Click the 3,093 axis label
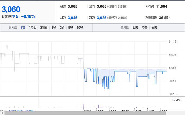This screenshot has width=185, height=119. [173, 55]
